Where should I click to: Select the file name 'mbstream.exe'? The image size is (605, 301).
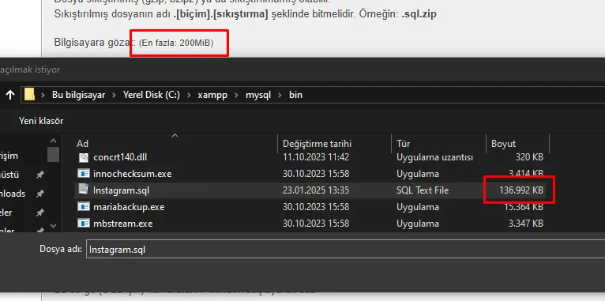point(122,224)
